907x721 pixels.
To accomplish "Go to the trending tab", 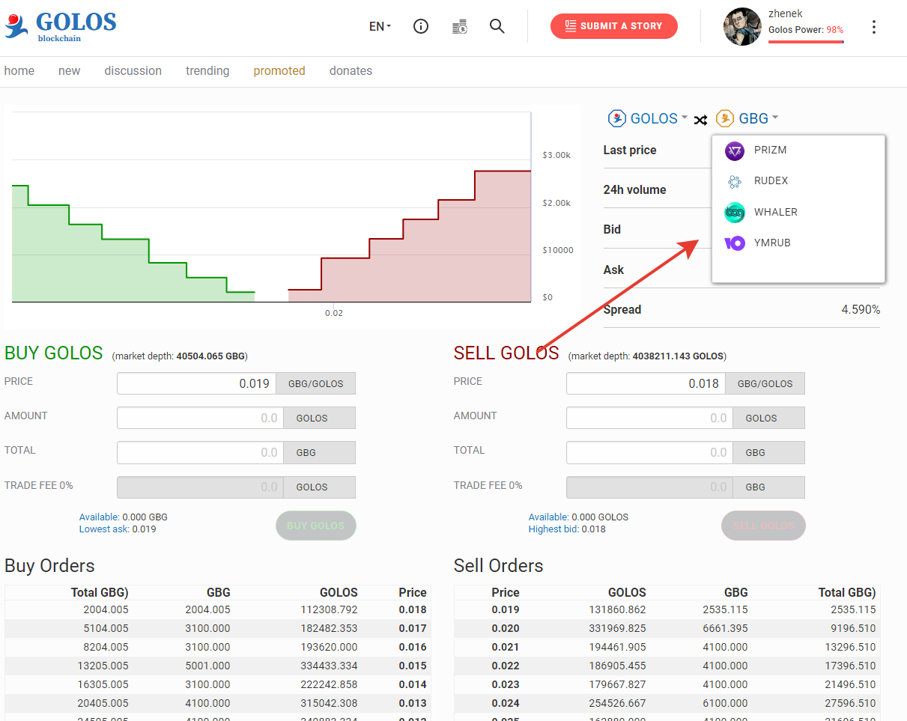I will coord(207,71).
